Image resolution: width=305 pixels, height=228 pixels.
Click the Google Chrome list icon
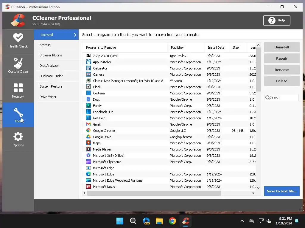pos(88,130)
